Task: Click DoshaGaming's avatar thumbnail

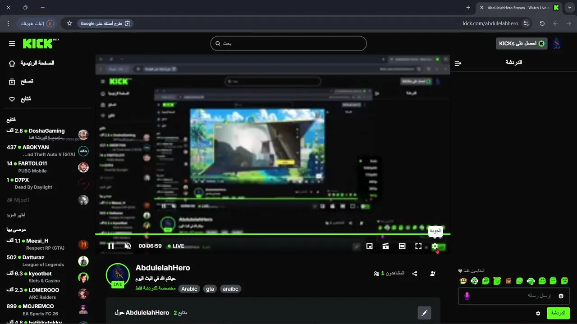Action: pyautogui.click(x=83, y=135)
